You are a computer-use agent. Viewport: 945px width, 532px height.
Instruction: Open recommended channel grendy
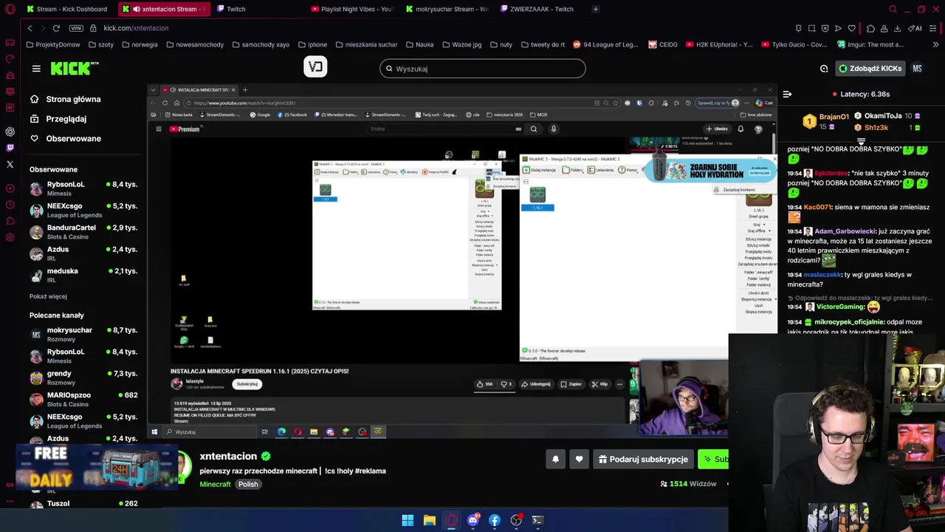click(x=83, y=378)
